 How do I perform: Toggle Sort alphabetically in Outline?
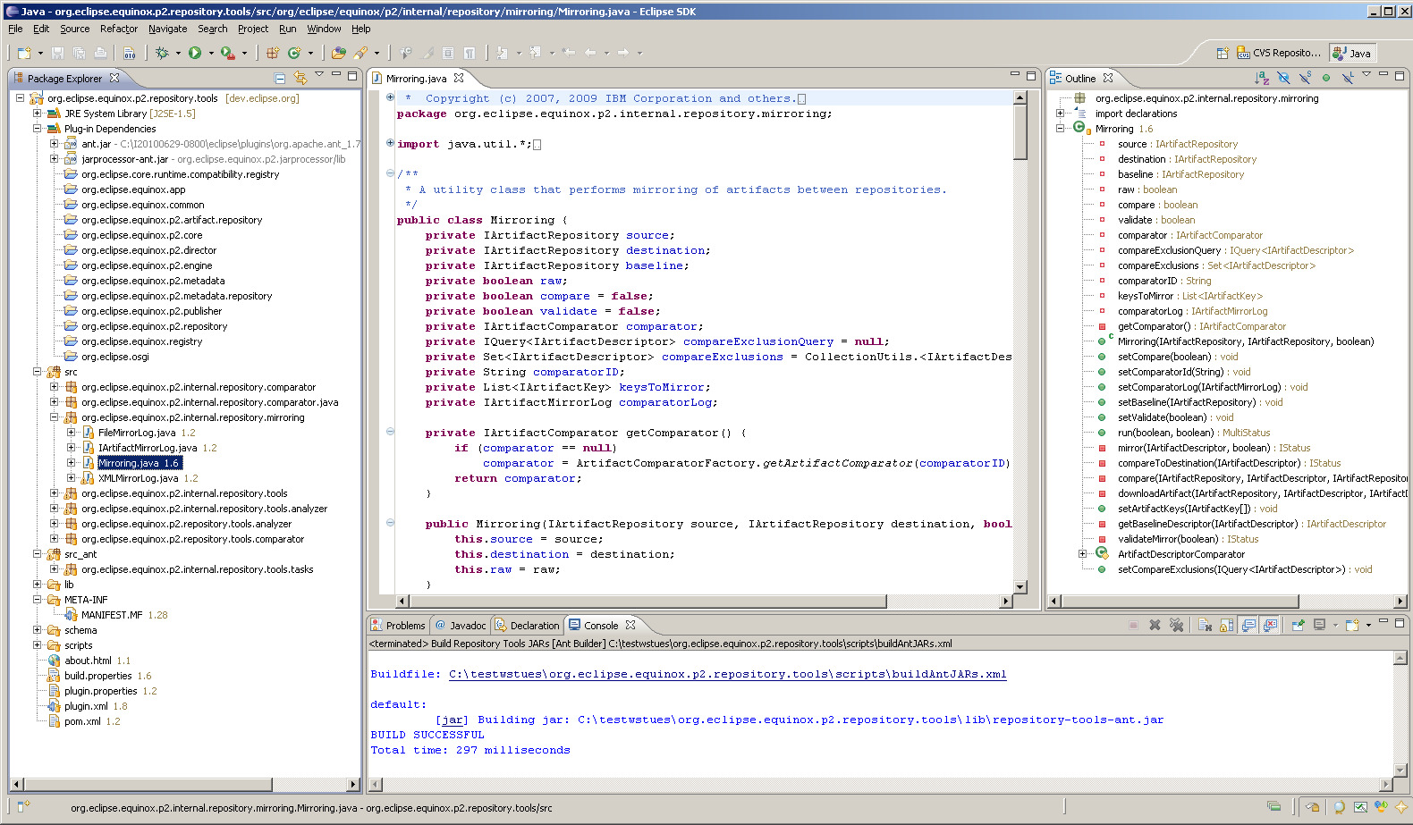click(1262, 79)
